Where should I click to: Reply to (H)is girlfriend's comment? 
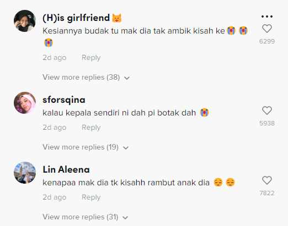point(91,58)
